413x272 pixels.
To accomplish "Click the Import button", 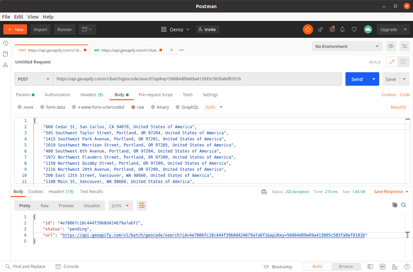I will [41, 29].
